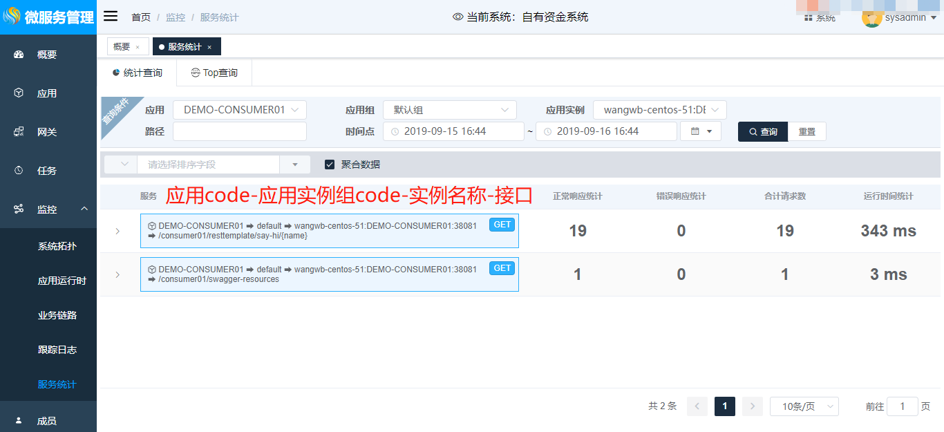
Task: Toggle the 聚合数据 checkbox
Action: 330,165
